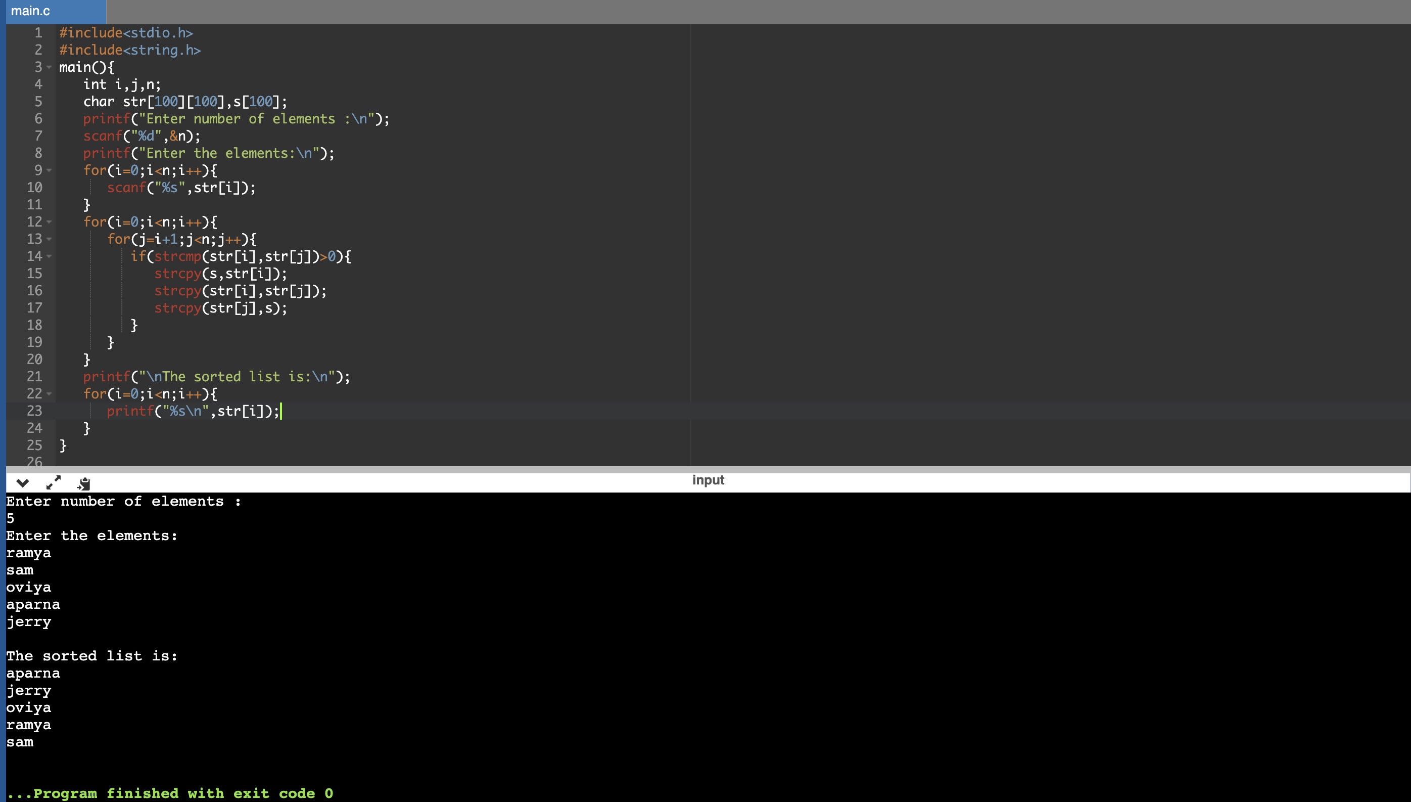Click the clipboard copy output icon
Viewport: 1411px width, 802px height.
[x=84, y=483]
